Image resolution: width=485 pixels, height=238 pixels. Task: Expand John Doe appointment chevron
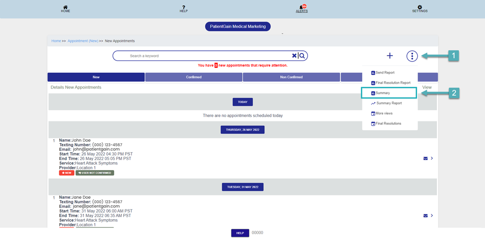click(432, 158)
